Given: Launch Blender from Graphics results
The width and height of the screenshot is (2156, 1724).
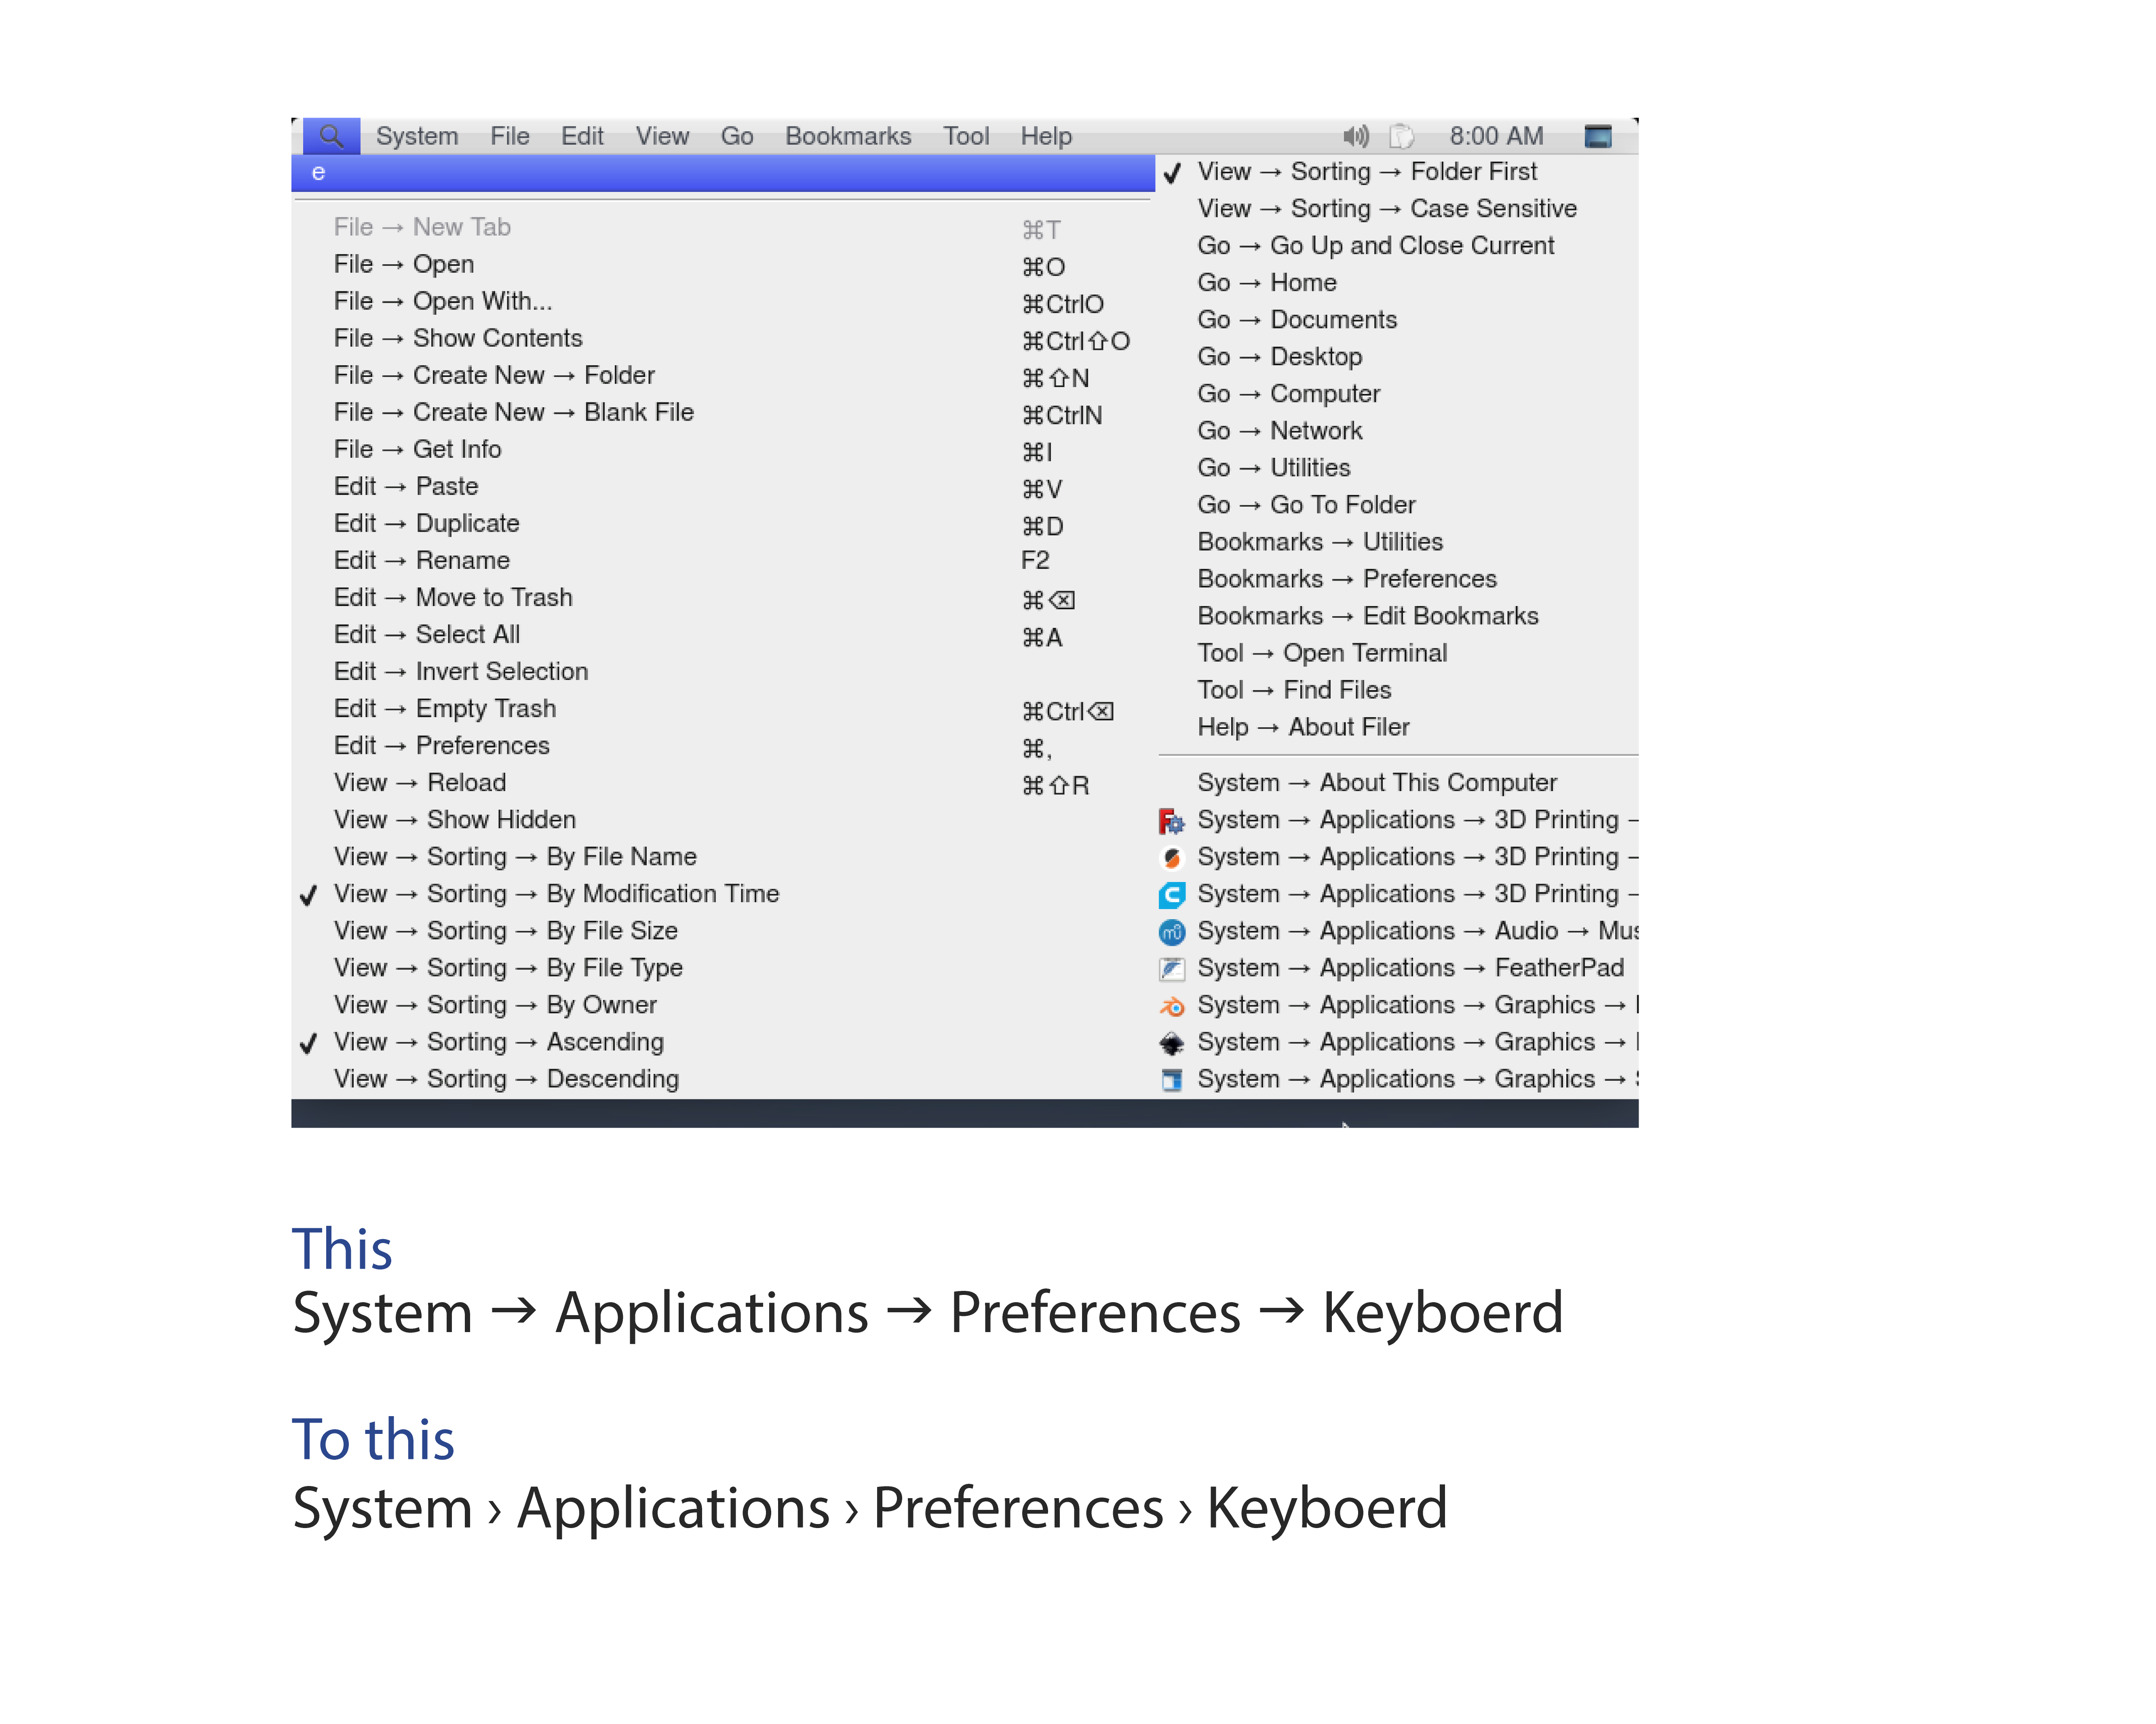Looking at the screenshot, I should tap(1400, 1004).
